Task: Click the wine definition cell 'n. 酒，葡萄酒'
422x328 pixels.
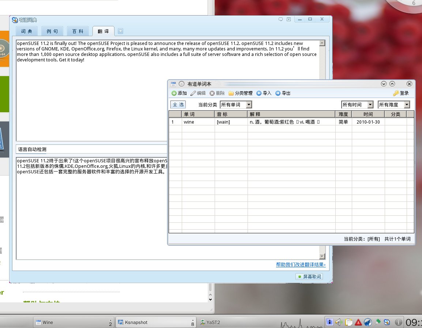Action: pyautogui.click(x=291, y=122)
